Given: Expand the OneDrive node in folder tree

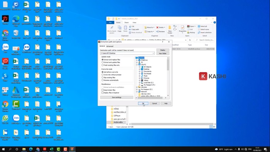Looking at the screenshot, I should (x=137, y=60).
